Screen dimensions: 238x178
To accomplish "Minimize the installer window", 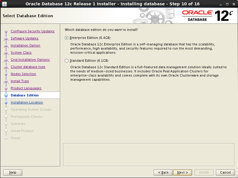I will click(x=221, y=4).
